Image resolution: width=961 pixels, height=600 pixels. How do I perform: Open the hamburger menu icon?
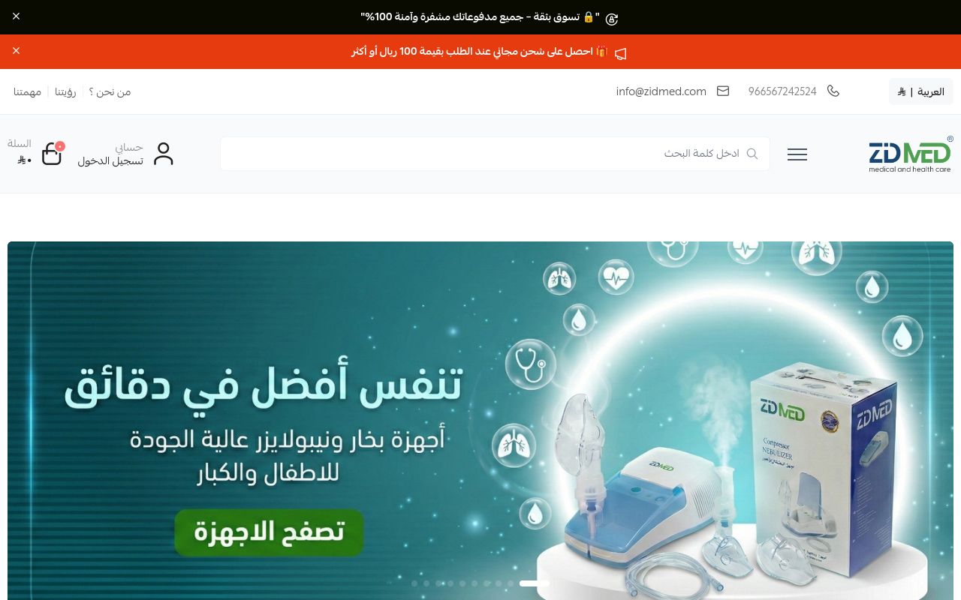coord(797,154)
